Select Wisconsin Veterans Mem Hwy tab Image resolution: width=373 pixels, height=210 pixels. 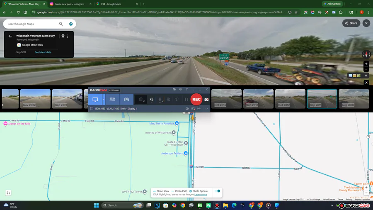coord(24,4)
